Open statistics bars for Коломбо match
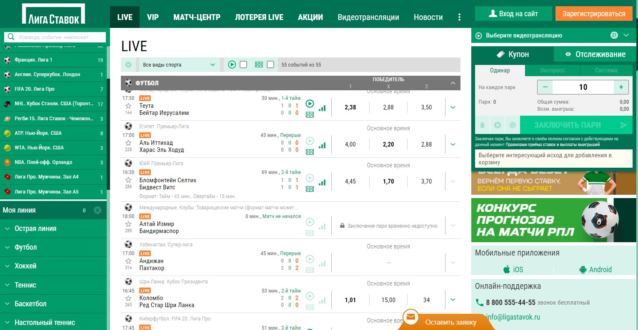638x330 pixels. (x=322, y=300)
